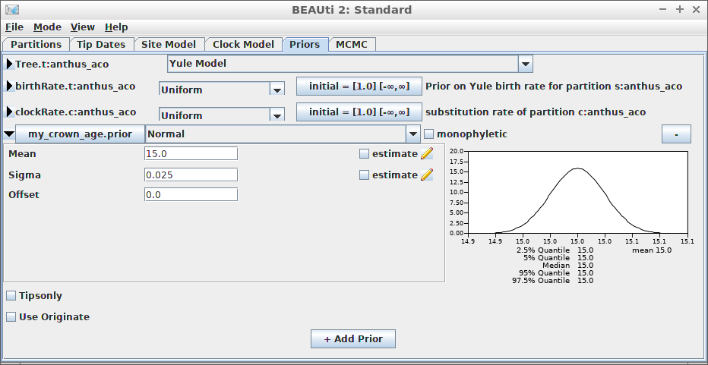Click the clockRate initial value button

[x=359, y=112]
